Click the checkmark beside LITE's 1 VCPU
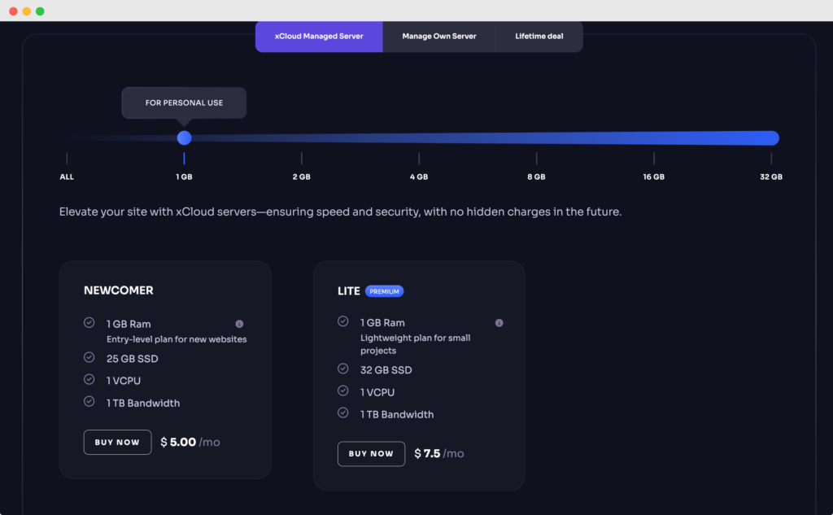Screen dimensions: 833x515 (343, 391)
